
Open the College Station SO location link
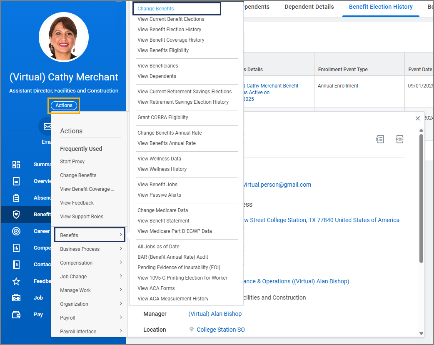[x=220, y=330]
